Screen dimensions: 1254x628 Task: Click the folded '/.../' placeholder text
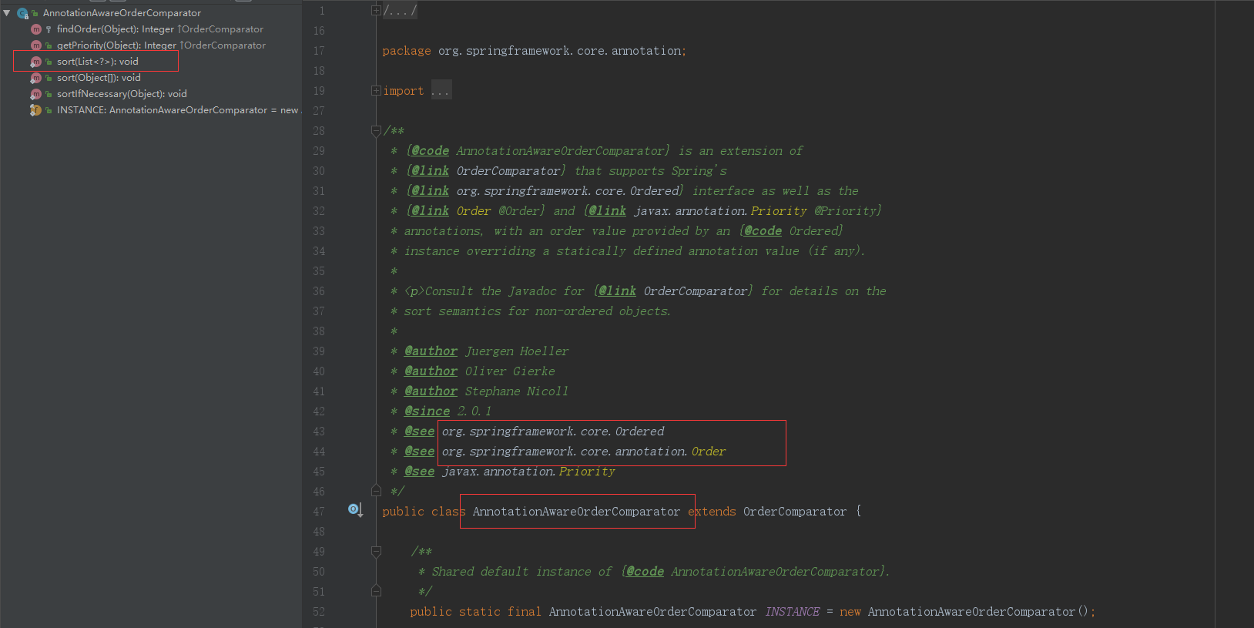click(x=401, y=11)
